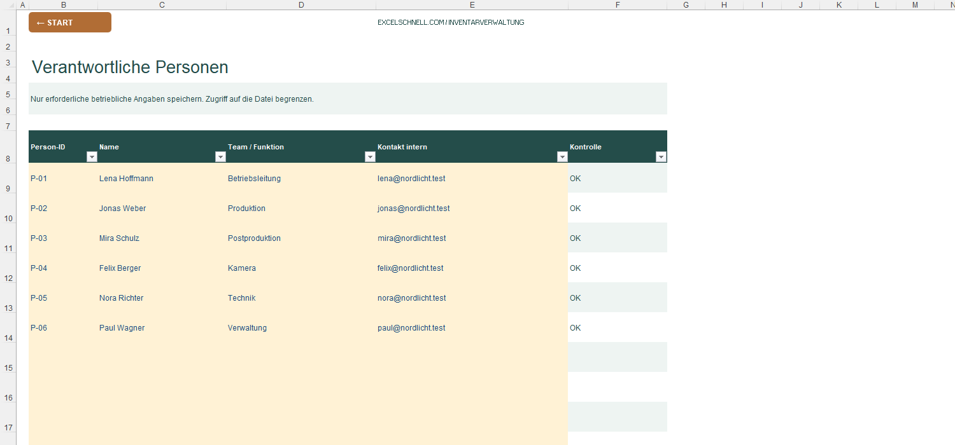Select column F header
Viewport: 955px width, 445px height.
(x=618, y=5)
